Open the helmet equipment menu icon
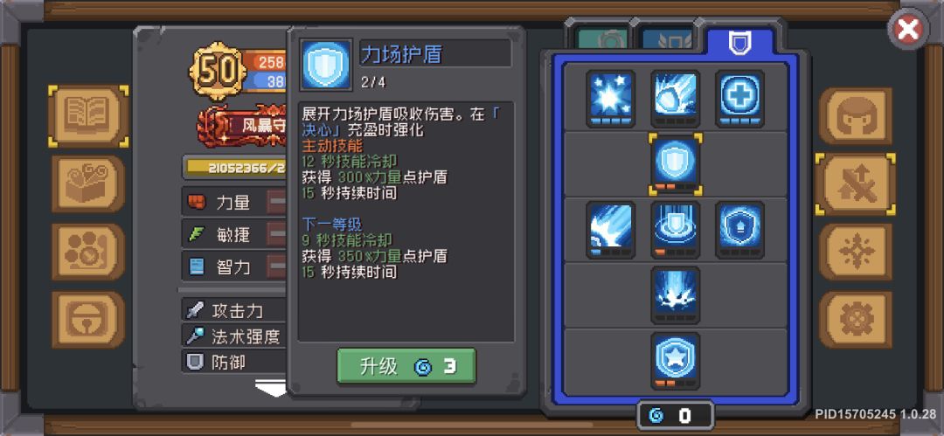The height and width of the screenshot is (436, 944). coord(855,115)
